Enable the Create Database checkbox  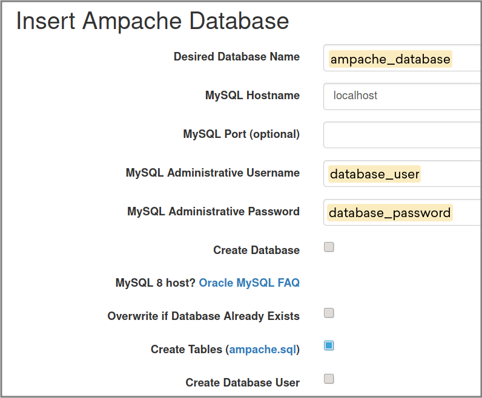coord(329,247)
